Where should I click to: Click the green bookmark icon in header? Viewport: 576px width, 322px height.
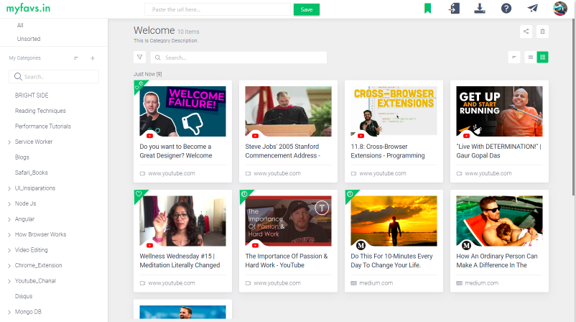(427, 9)
